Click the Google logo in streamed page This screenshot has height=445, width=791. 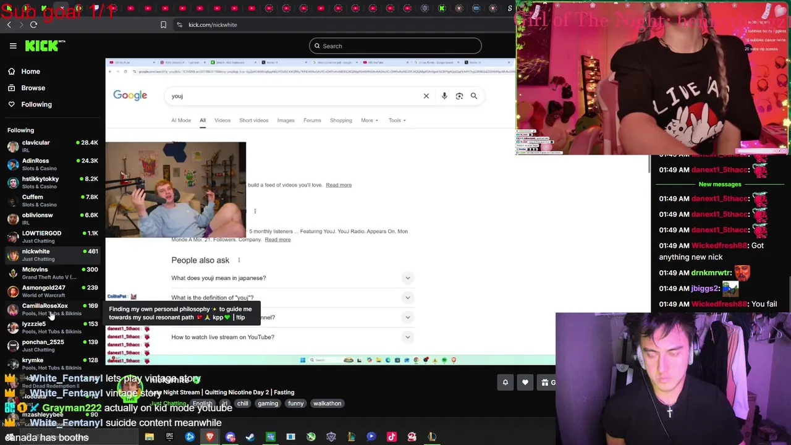[x=130, y=96]
